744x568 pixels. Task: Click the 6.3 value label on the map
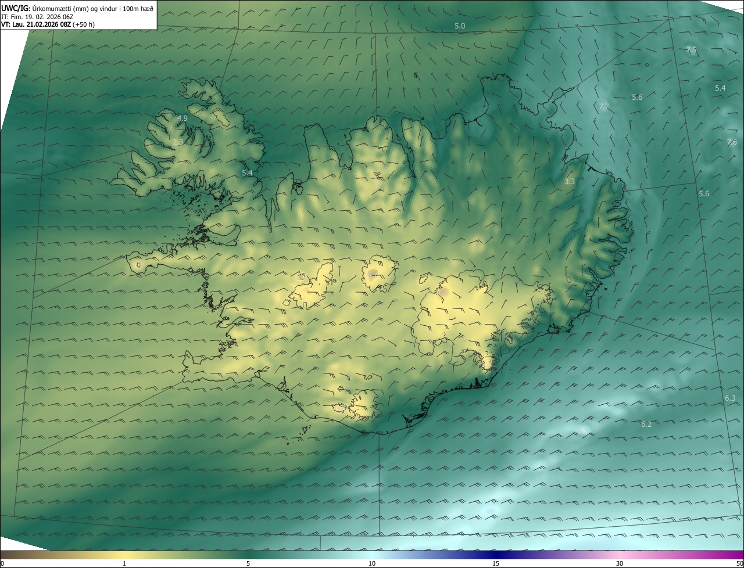tap(730, 398)
